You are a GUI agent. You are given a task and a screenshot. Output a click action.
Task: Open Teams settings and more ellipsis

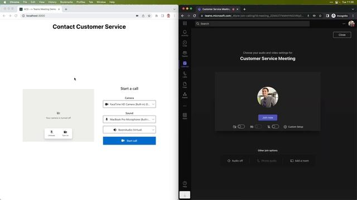[x=344, y=23]
